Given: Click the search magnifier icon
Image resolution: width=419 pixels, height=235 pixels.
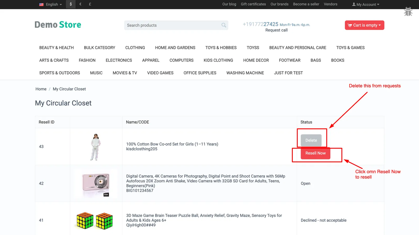Looking at the screenshot, I should (x=224, y=25).
